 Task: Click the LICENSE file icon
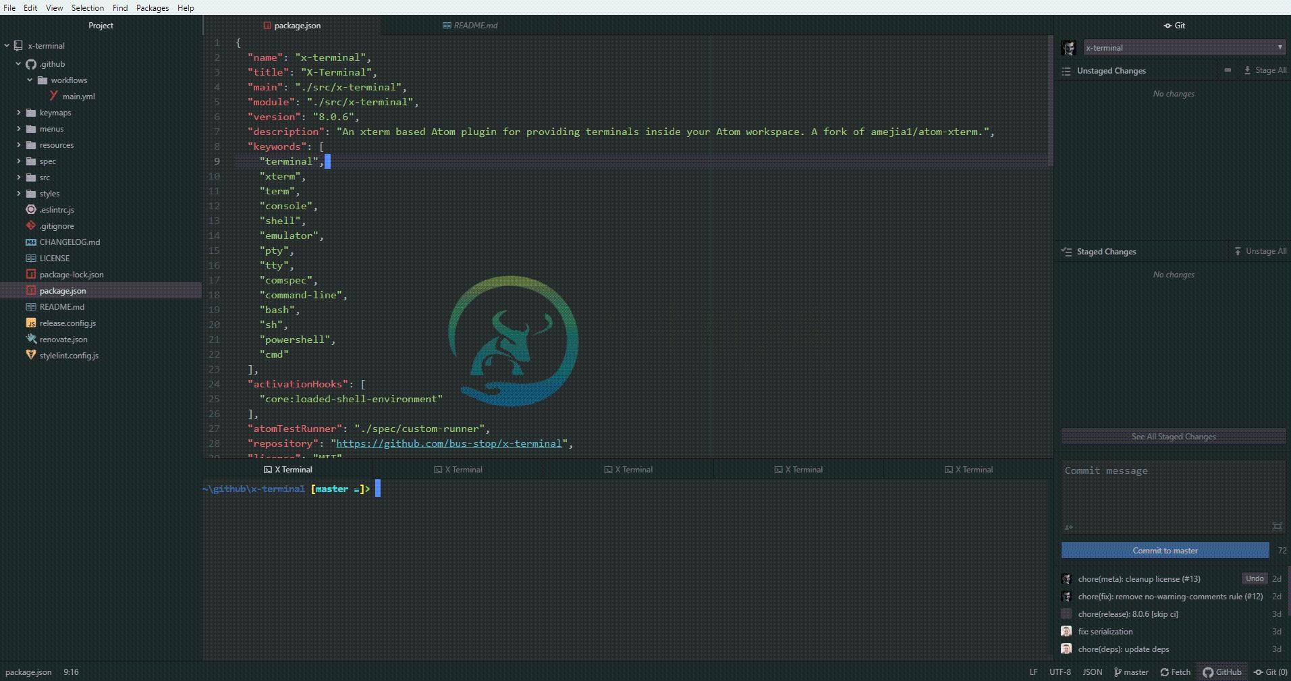click(x=31, y=258)
